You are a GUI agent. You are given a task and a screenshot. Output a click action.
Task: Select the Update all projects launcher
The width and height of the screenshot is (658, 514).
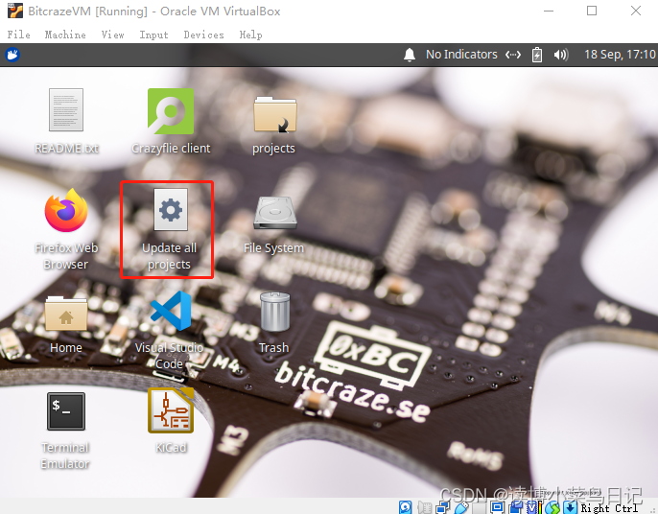tap(171, 209)
